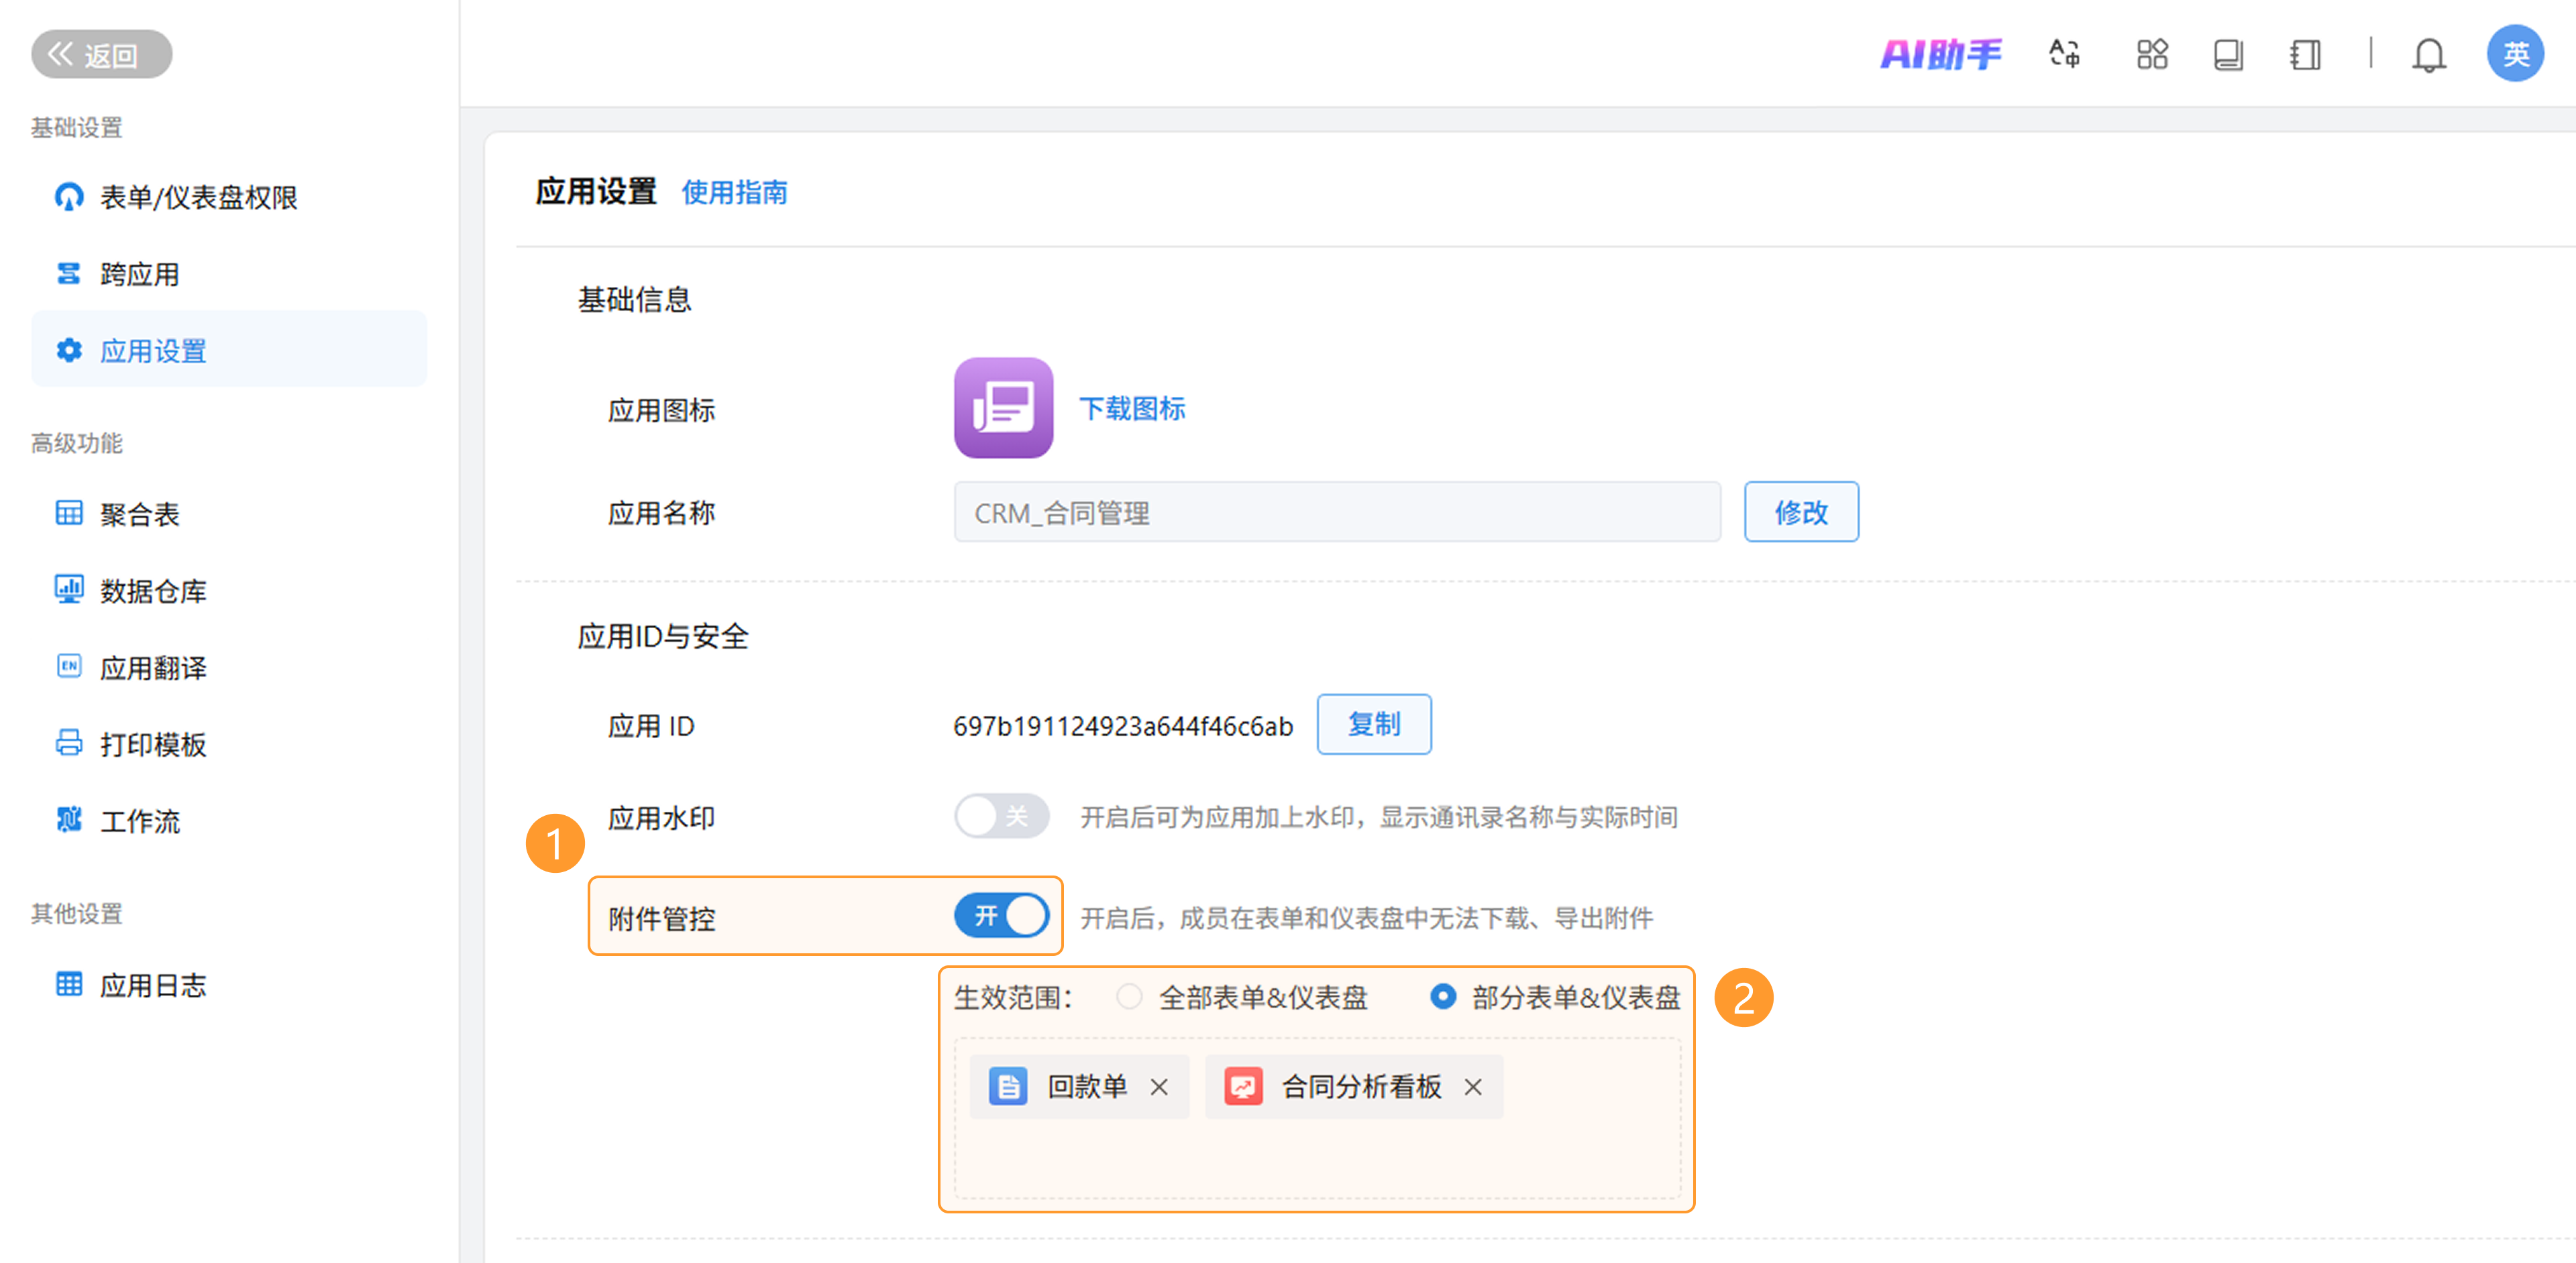Image resolution: width=2576 pixels, height=1263 pixels.
Task: Click the notification bell icon
Action: [x=2428, y=54]
